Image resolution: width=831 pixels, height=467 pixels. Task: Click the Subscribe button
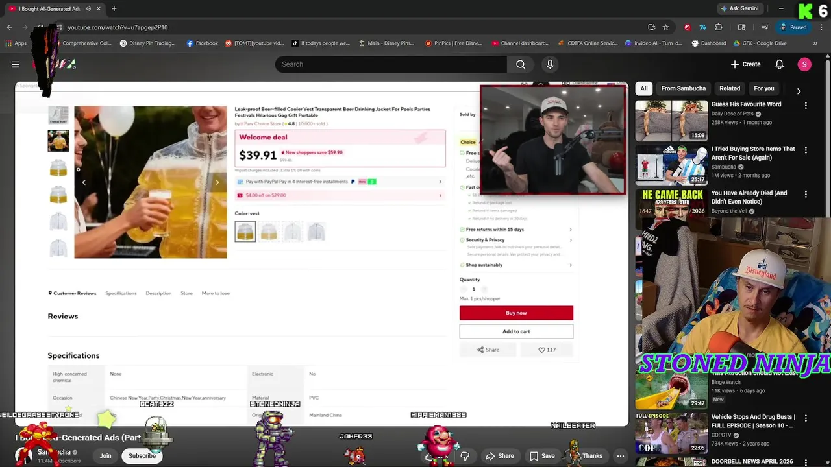[x=142, y=456]
